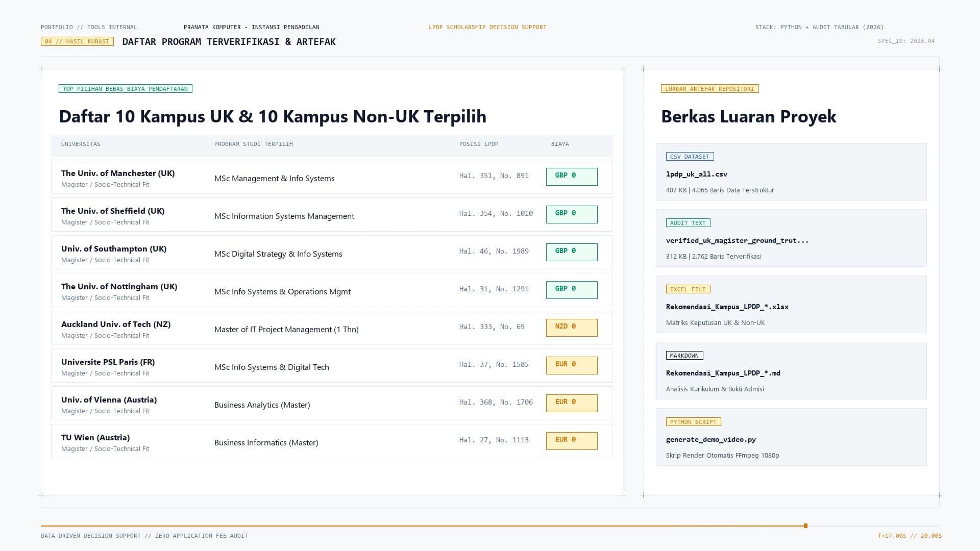Viewport: 980px width, 551px height.
Task: Click MSc Information Systems Management program
Action: pos(284,216)
